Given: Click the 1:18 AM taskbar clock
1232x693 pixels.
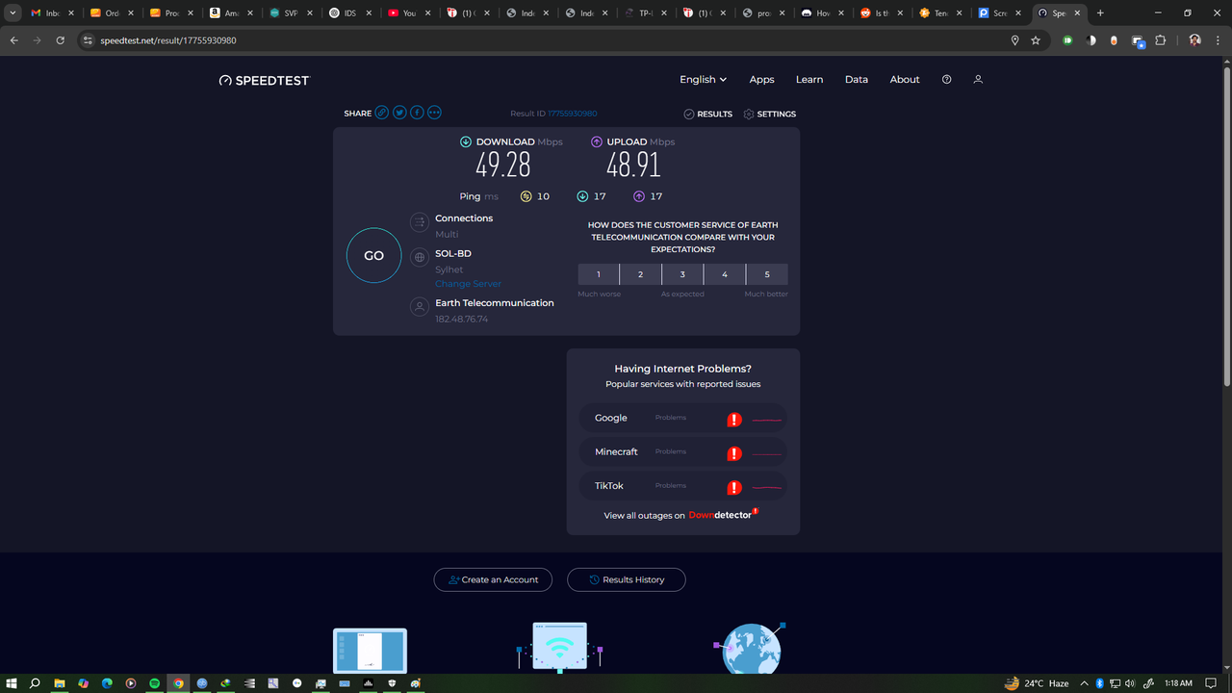Looking at the screenshot, I should click(1178, 683).
